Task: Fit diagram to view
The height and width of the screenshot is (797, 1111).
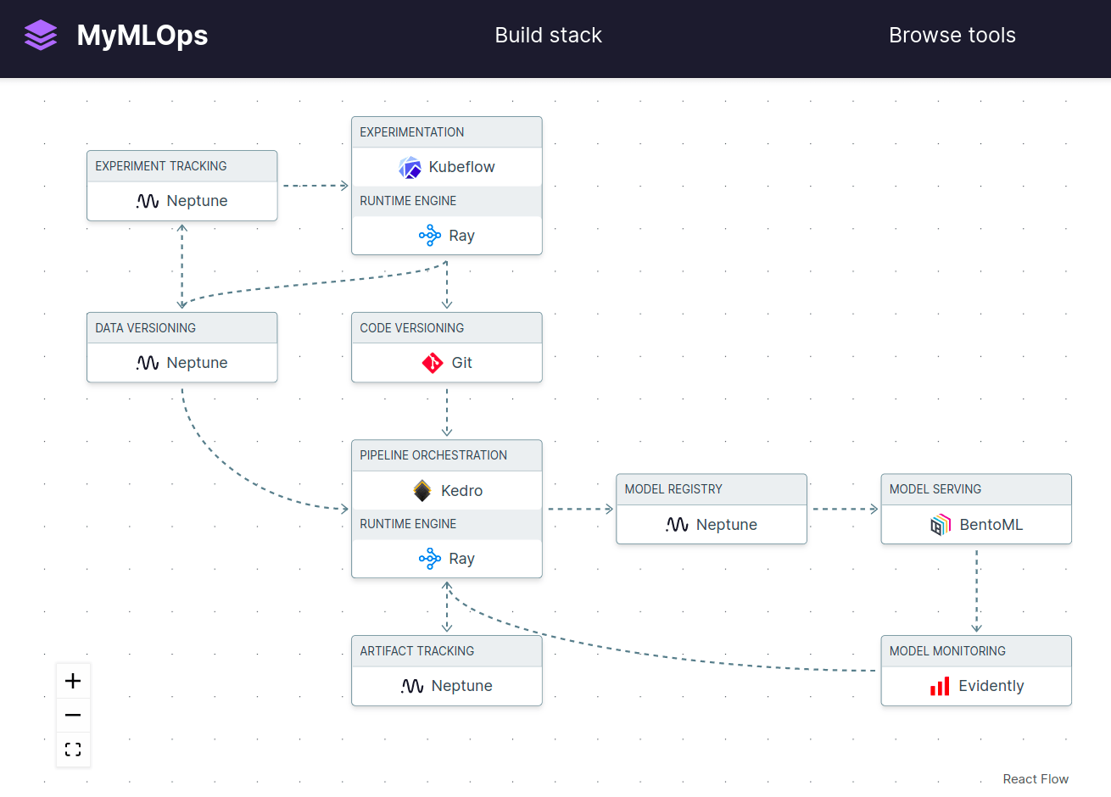Action: (x=73, y=750)
